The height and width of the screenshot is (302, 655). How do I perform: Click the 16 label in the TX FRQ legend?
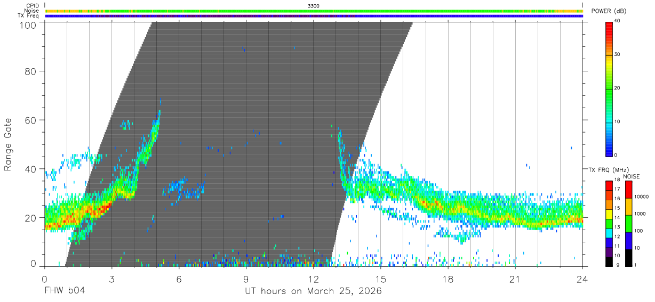pyautogui.click(x=617, y=200)
